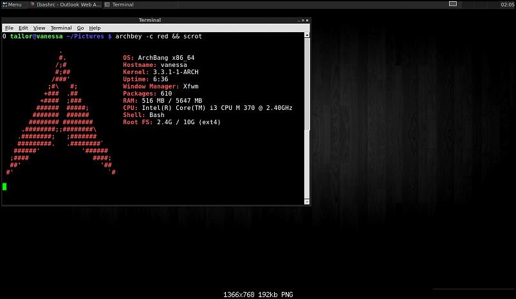This screenshot has height=299, width=516.
Task: Click the 02:05 clock in panel
Action: 507,5
